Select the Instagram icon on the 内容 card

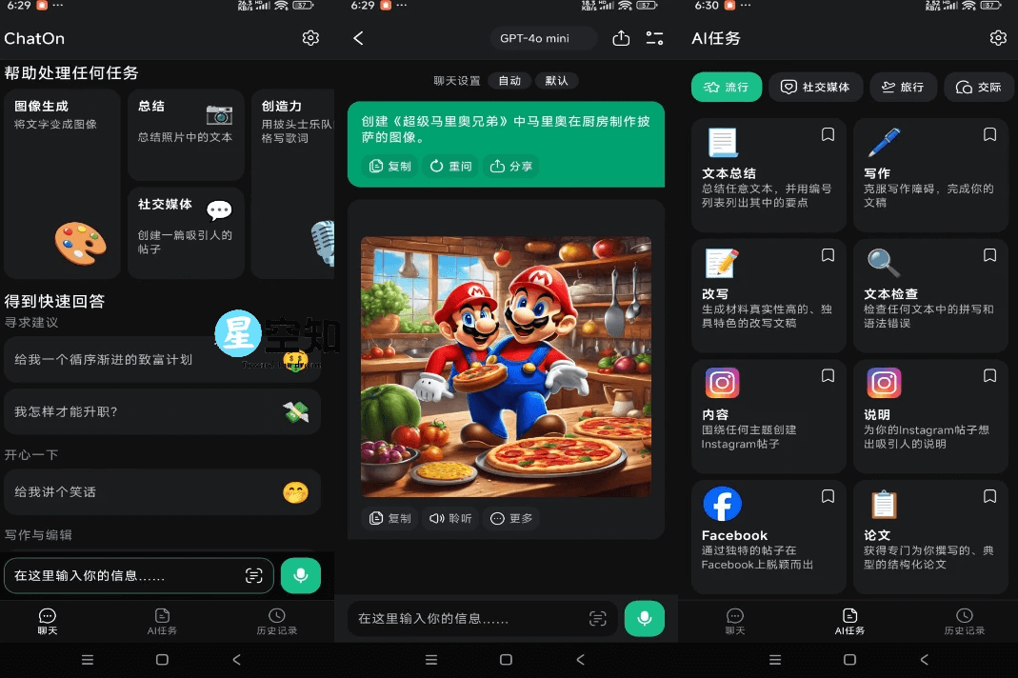tap(722, 382)
